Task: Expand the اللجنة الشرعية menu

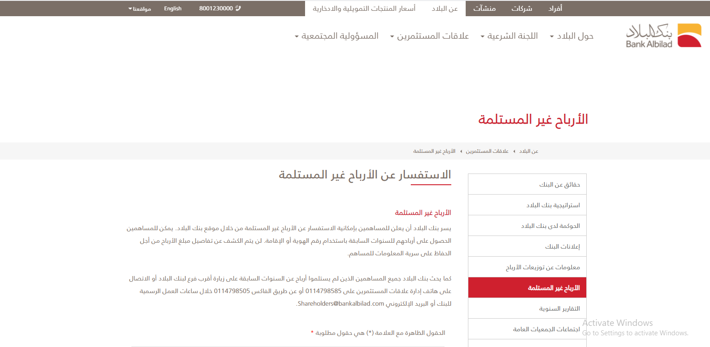Action: coord(509,36)
